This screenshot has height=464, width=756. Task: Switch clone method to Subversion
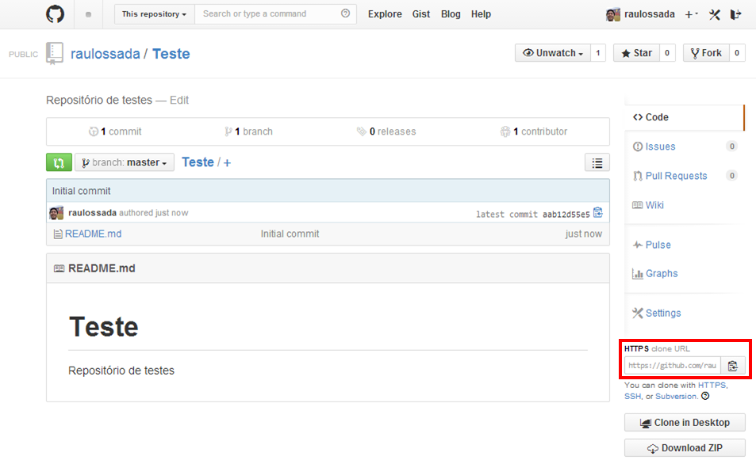676,396
